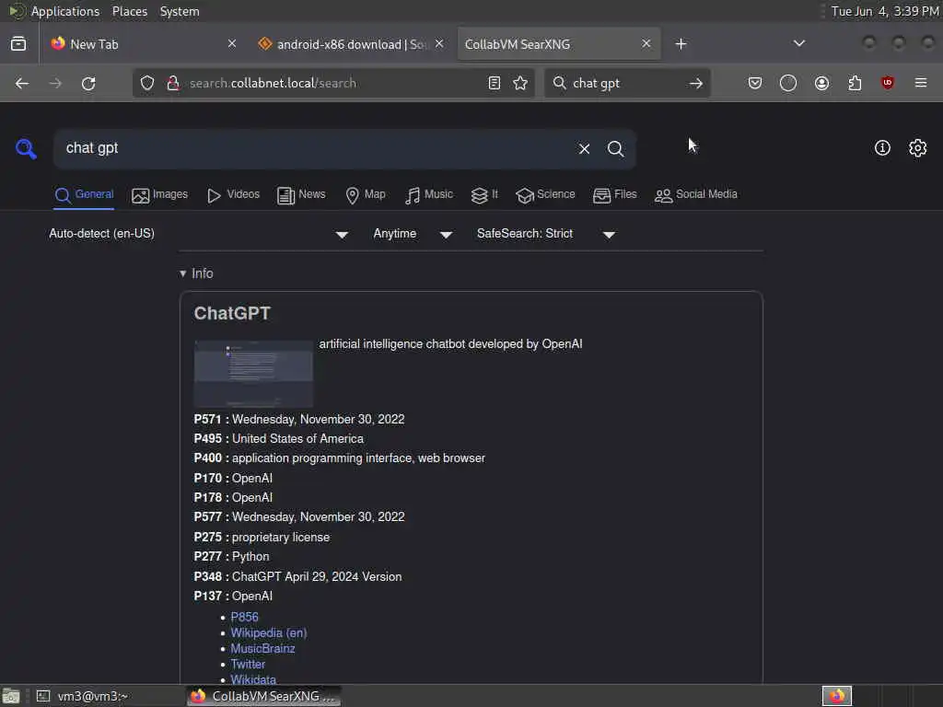Viewport: 943px width, 707px height.
Task: Focus the browser address bar
Action: (x=333, y=83)
